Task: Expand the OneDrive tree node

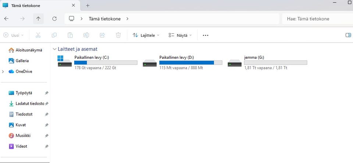Action: coord(3,72)
